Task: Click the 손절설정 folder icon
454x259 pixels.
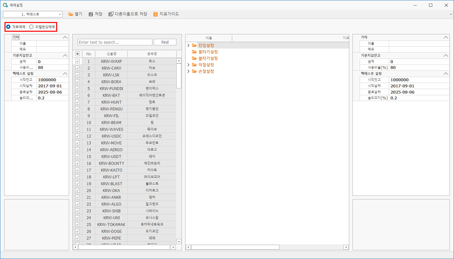Action: pyautogui.click(x=194, y=71)
